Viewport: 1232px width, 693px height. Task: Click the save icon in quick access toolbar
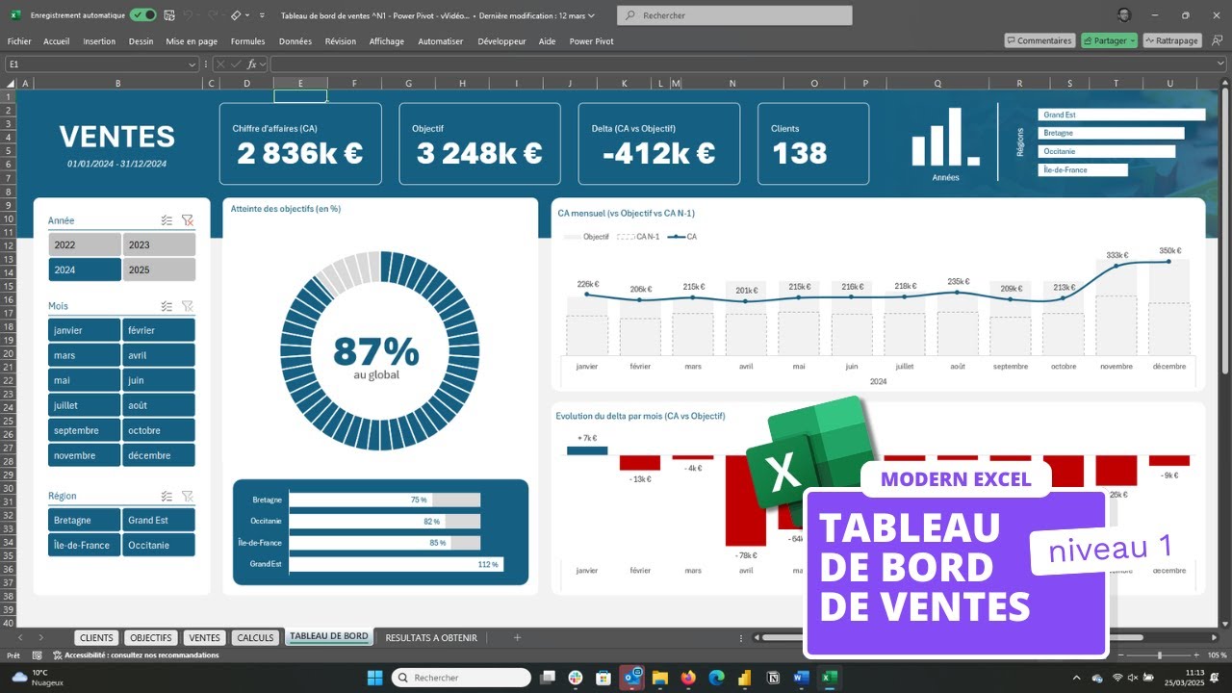[x=168, y=15]
